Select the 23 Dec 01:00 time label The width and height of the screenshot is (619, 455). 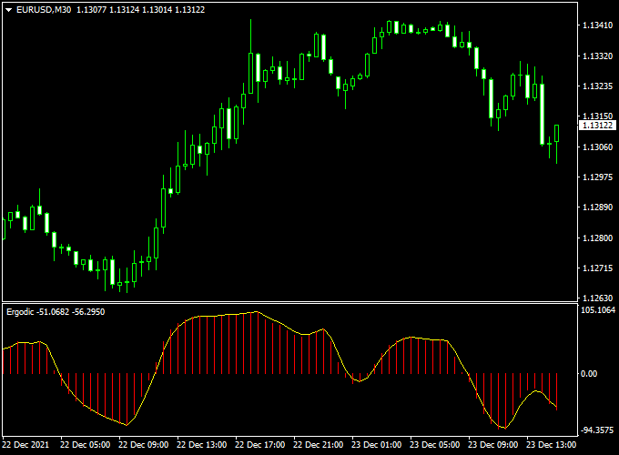click(377, 445)
